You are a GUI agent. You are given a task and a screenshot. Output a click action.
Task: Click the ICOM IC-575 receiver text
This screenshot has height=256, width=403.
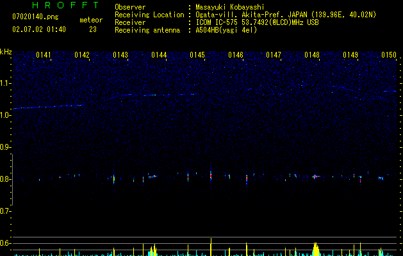point(257,22)
